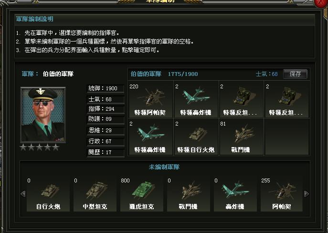
Task: Click the 統御 1900 stat field
Action: click(x=106, y=88)
